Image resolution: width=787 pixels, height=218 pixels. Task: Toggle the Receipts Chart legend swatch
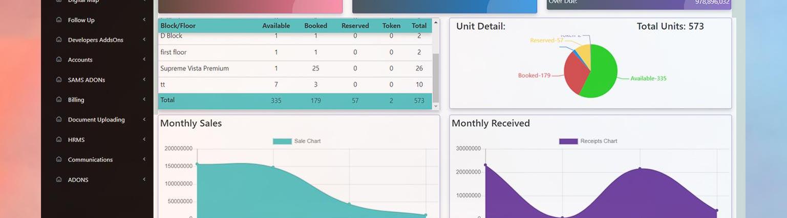[568, 141]
